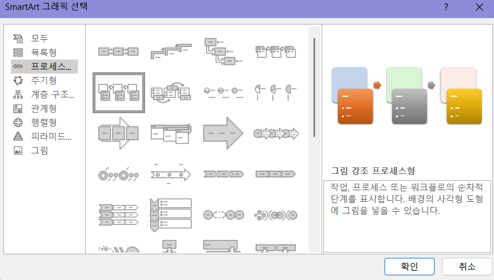494x280 pixels.
Task: Choose the circles with striped arrows layout
Action: click(x=276, y=134)
